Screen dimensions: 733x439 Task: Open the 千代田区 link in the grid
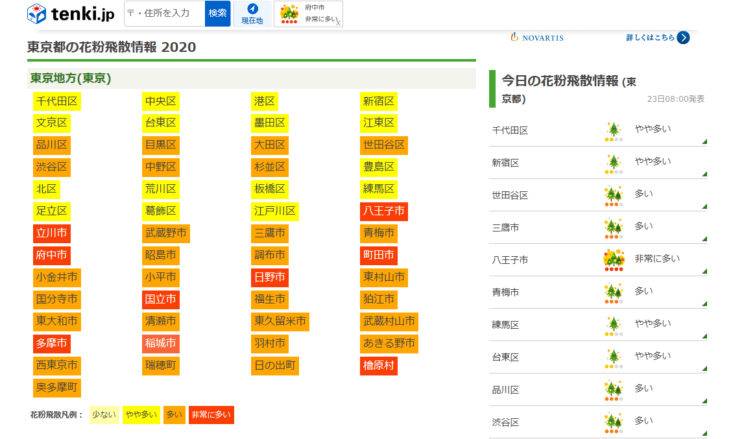click(x=57, y=101)
